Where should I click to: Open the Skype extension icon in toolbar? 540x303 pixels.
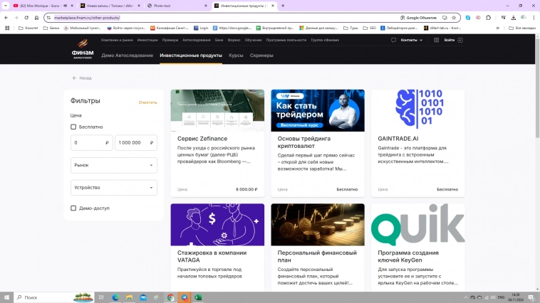point(467,18)
